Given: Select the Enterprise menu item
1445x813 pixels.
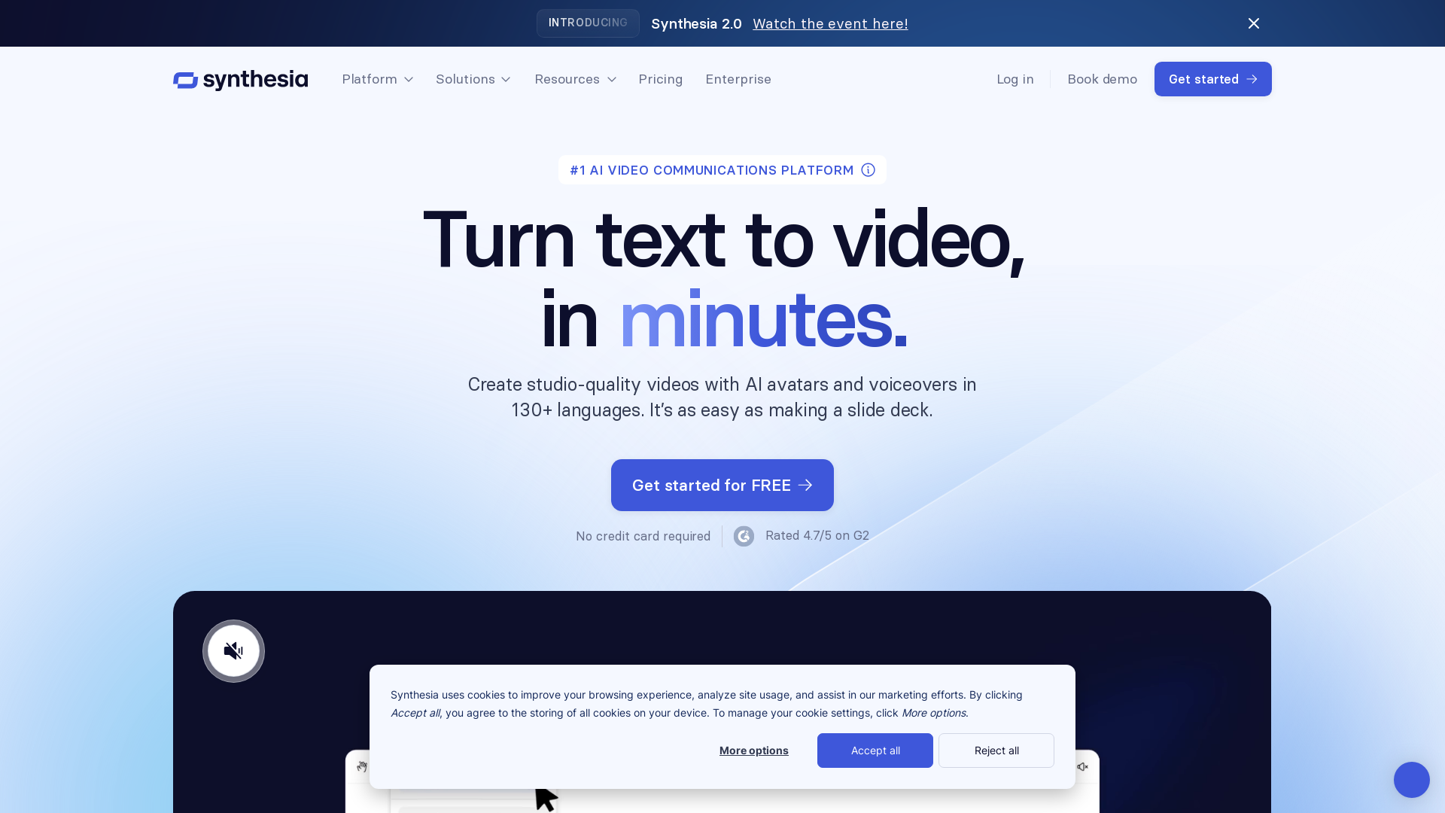Looking at the screenshot, I should point(738,78).
